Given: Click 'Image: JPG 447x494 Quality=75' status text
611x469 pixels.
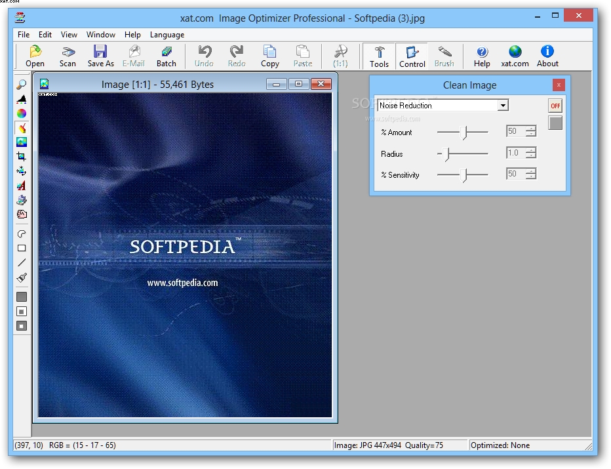Looking at the screenshot, I should click(x=389, y=445).
